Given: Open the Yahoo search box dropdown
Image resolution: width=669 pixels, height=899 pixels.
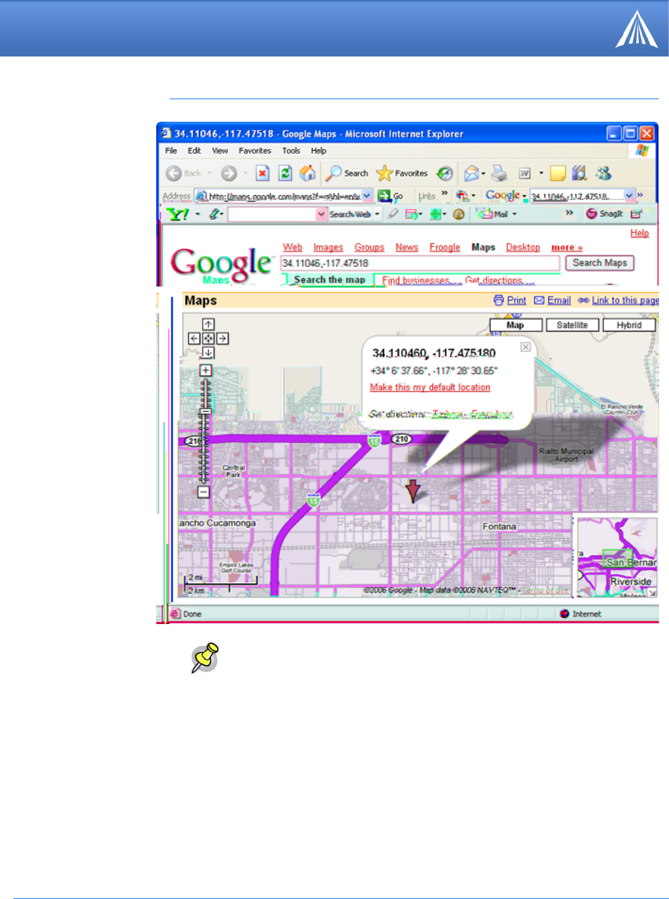Looking at the screenshot, I should (321, 214).
